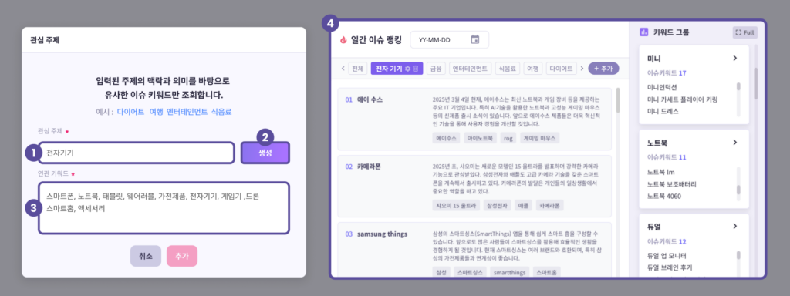Click 노트북 4060 keyword
Viewport: 790px width, 296px height.
tap(664, 196)
